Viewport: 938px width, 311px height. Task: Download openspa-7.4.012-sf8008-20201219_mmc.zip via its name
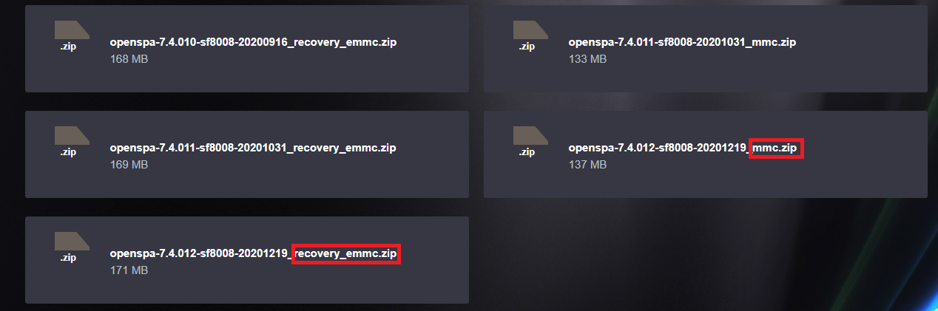pos(682,148)
